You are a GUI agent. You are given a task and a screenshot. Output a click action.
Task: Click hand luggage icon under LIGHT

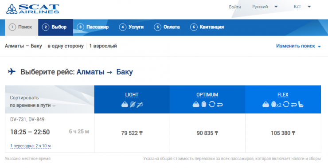(125, 104)
